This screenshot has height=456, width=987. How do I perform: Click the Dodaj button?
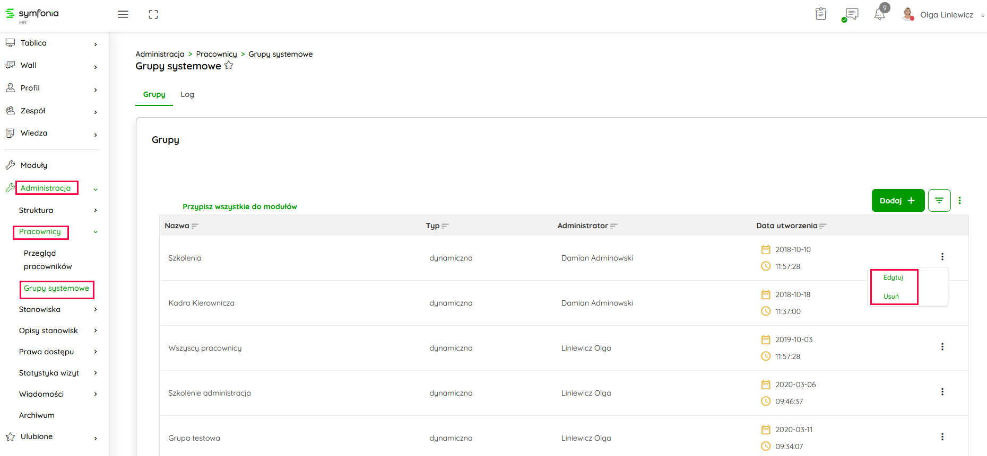897,201
